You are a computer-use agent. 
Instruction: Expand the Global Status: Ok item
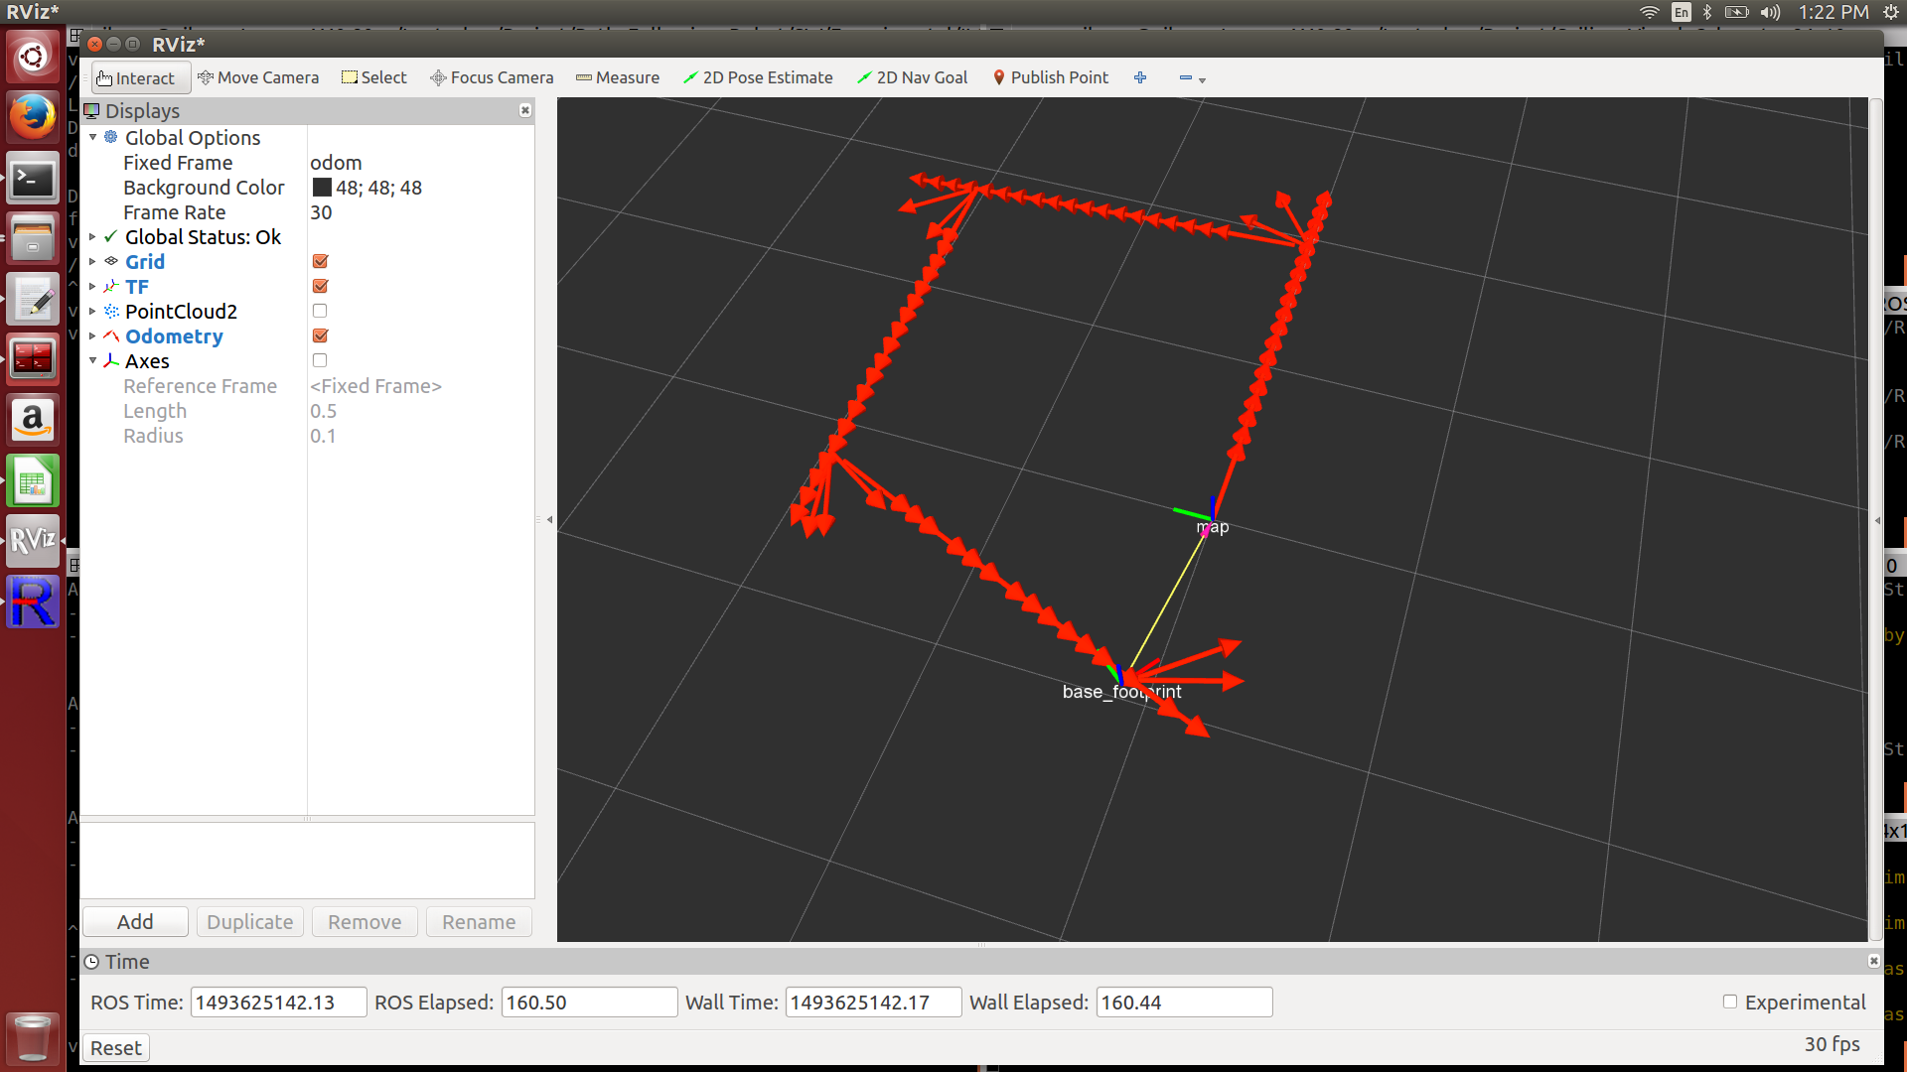(x=92, y=237)
